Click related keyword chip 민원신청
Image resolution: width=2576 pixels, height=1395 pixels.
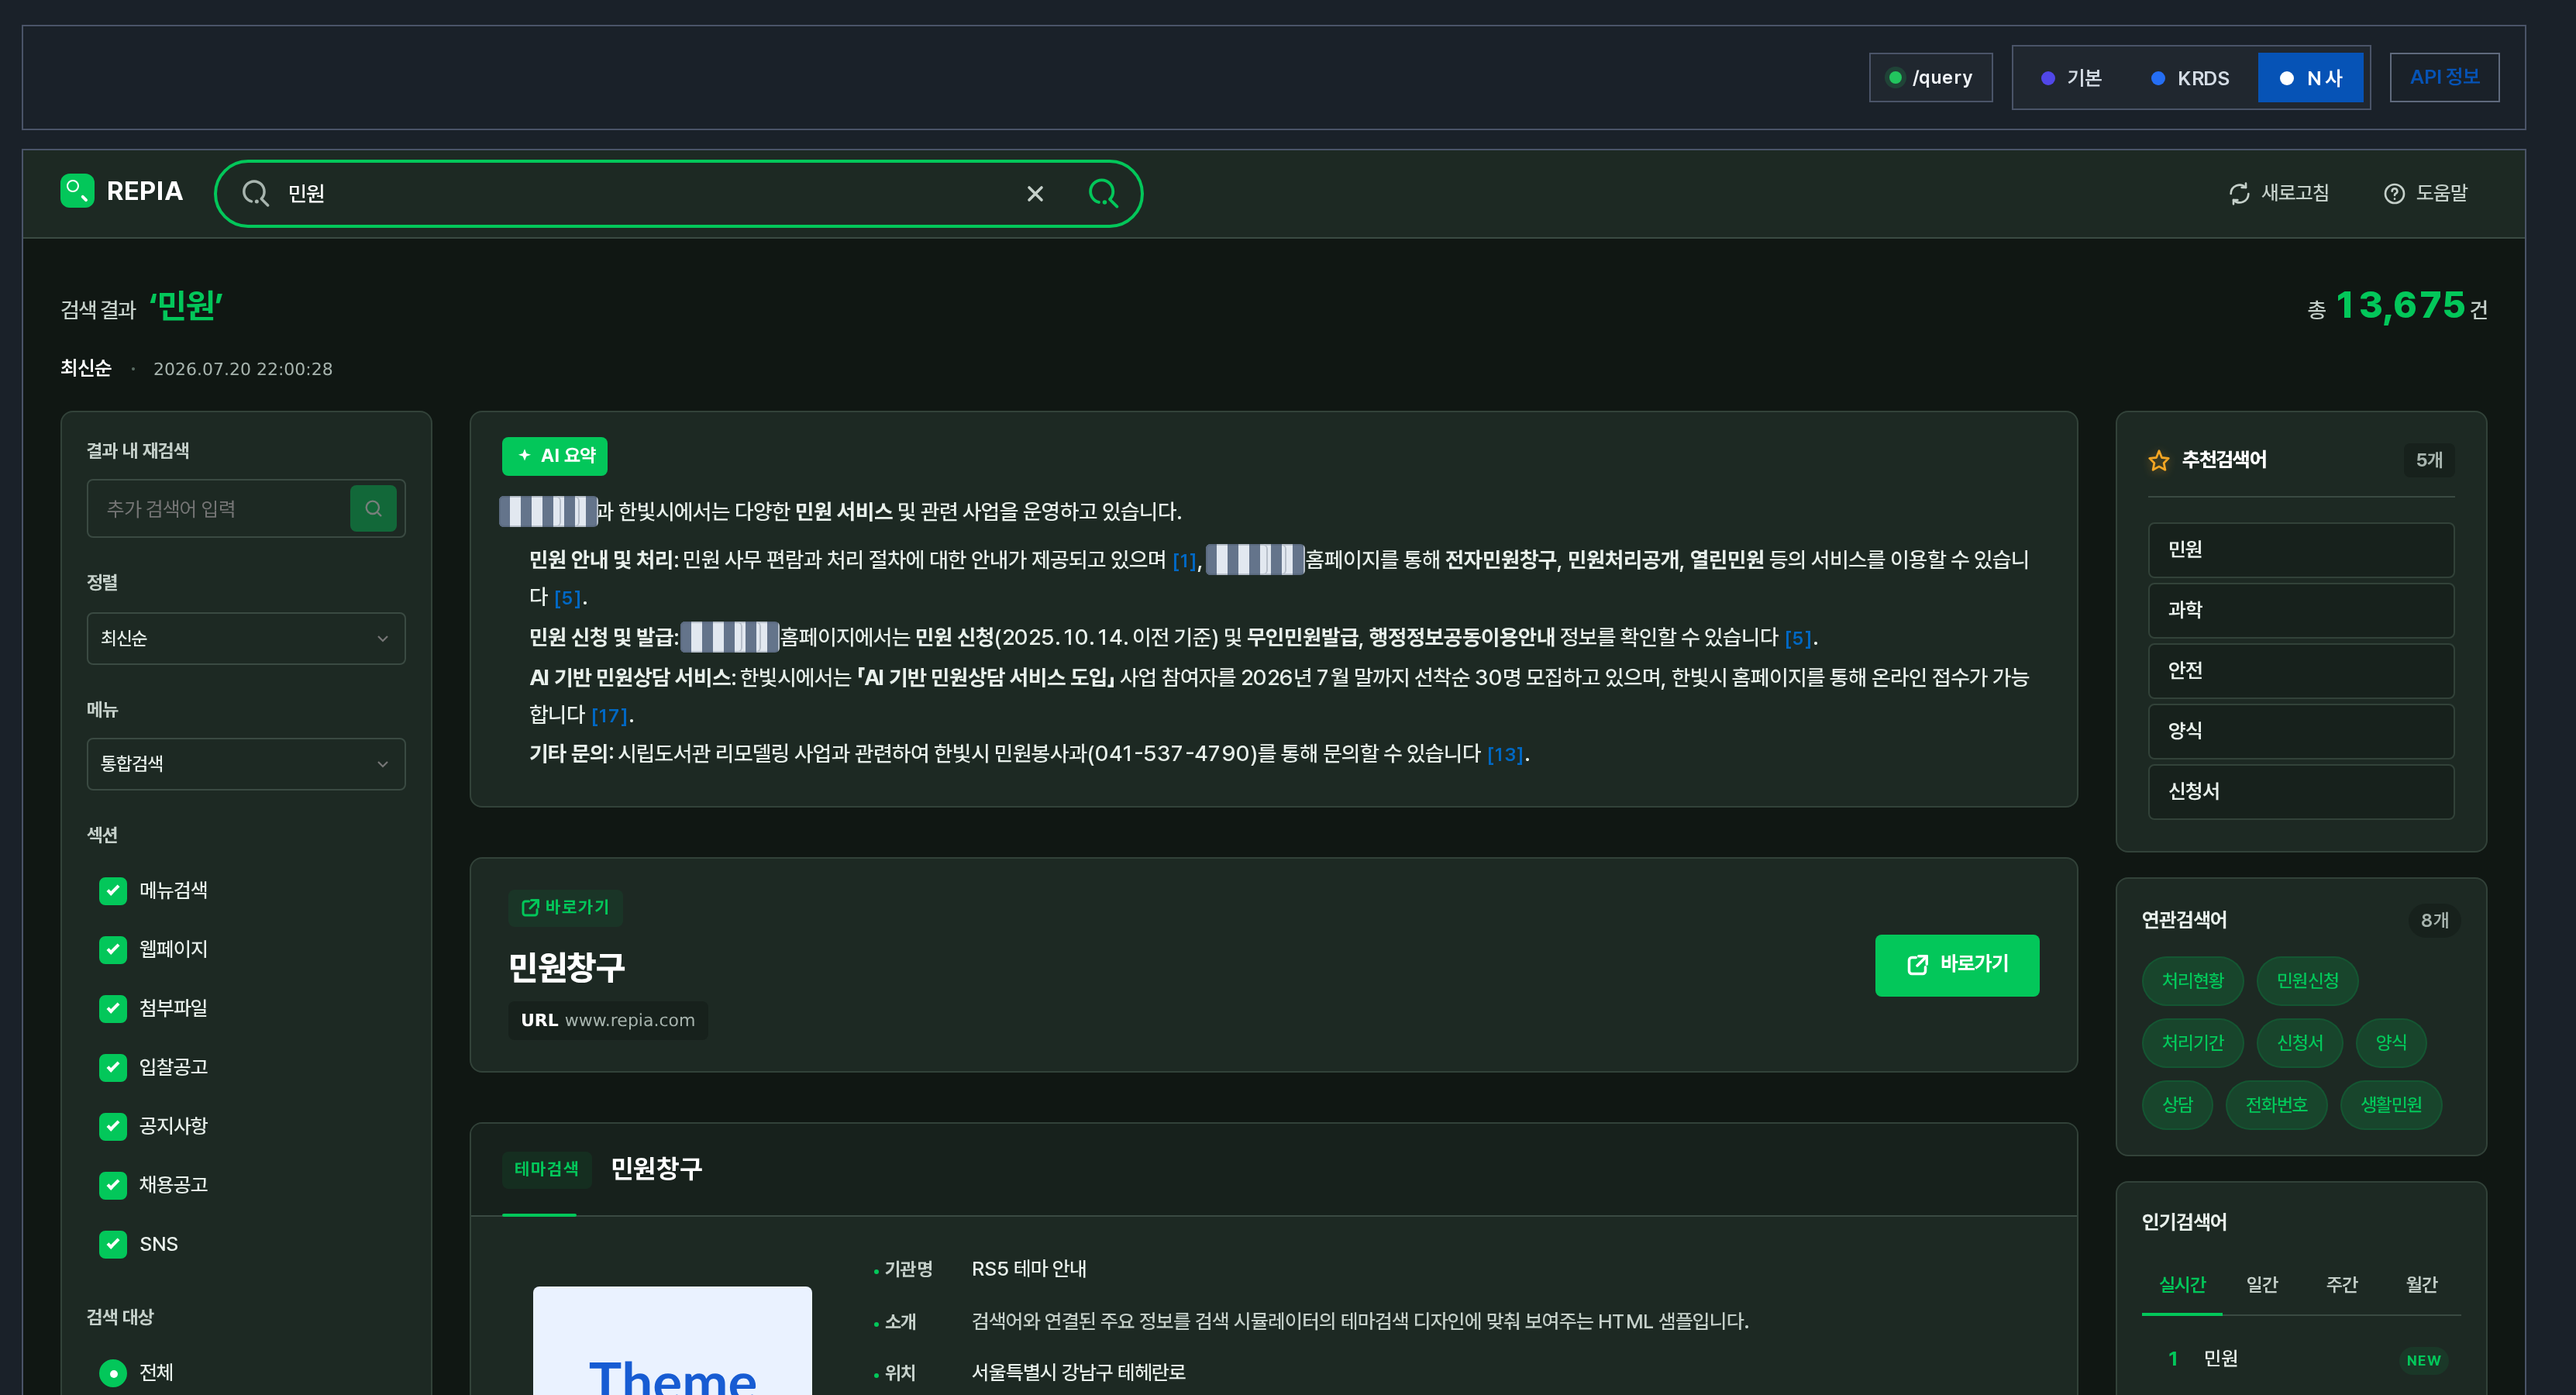click(x=2307, y=981)
